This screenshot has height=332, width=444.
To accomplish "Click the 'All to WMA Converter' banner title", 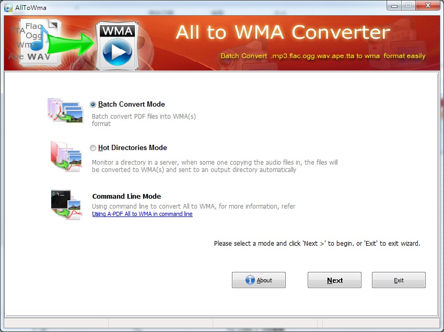I will pos(283,32).
